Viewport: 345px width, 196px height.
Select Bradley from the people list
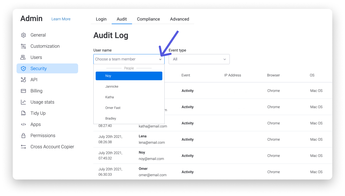point(129,119)
